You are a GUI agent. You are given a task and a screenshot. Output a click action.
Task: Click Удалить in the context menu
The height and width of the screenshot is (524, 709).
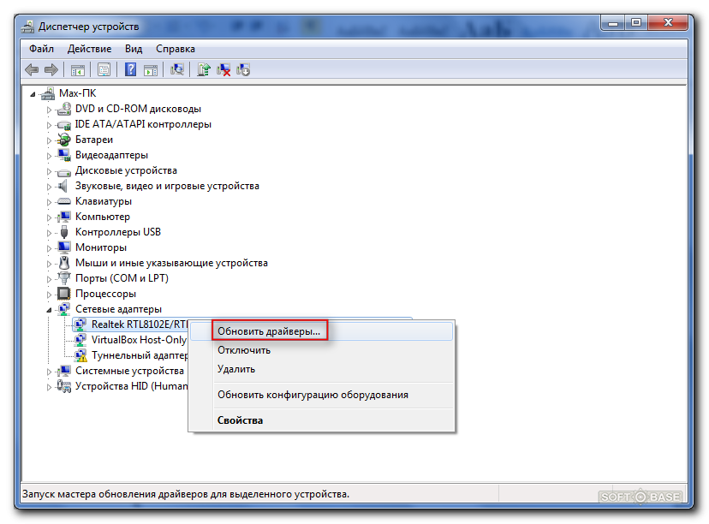click(x=236, y=369)
